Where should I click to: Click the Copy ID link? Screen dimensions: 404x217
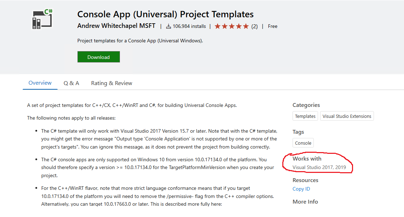point(301,189)
